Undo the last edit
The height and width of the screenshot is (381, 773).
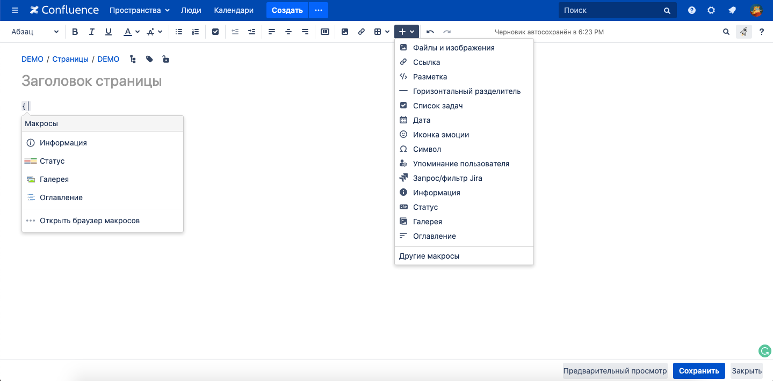click(430, 32)
